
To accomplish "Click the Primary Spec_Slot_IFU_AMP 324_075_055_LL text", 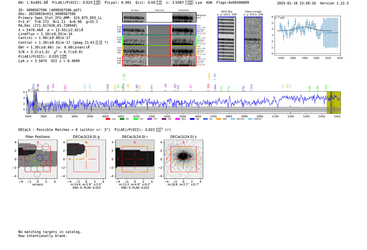I will [60, 18].
